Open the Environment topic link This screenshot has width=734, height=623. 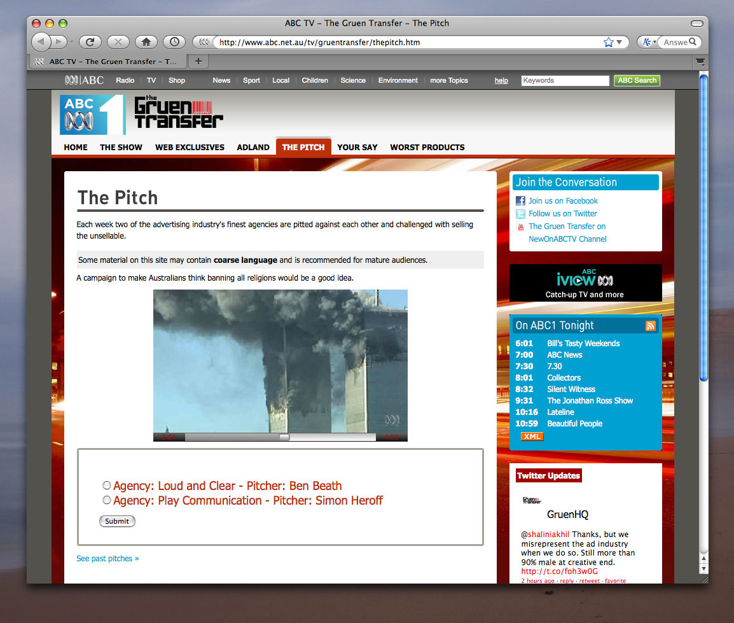coord(398,81)
